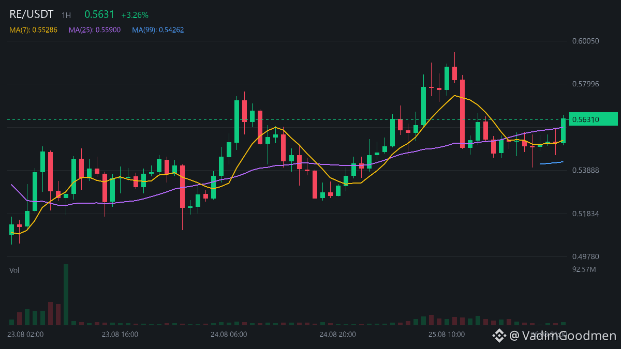Click the Vol panel label

coord(14,270)
